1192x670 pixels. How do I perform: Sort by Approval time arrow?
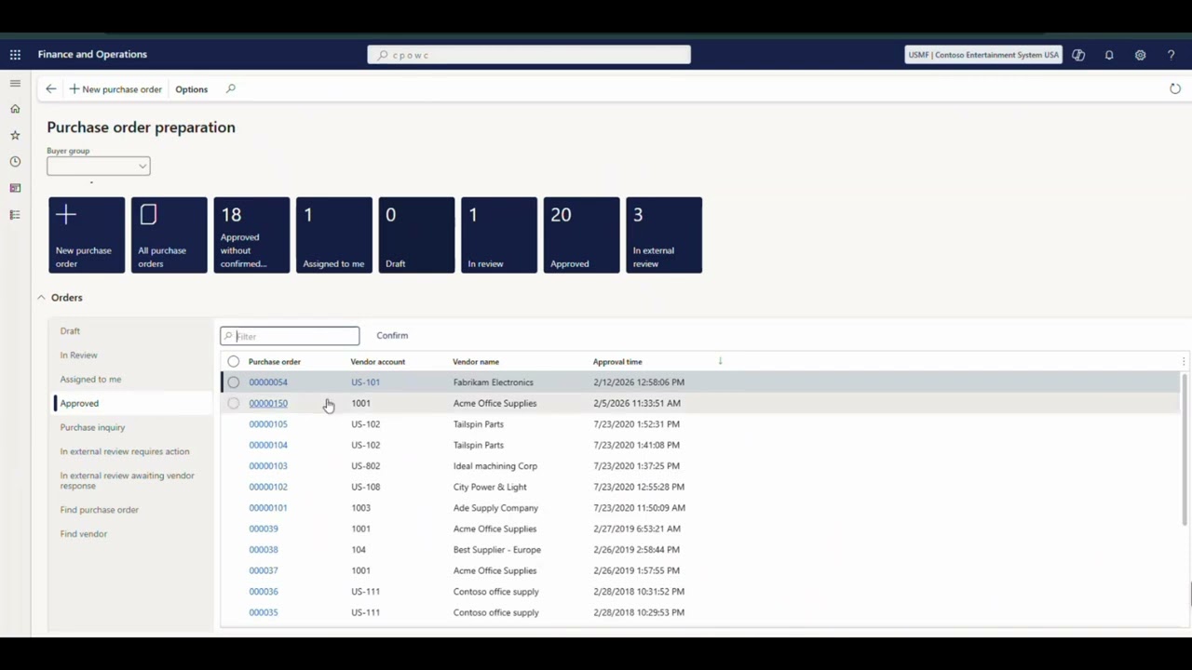click(x=720, y=361)
